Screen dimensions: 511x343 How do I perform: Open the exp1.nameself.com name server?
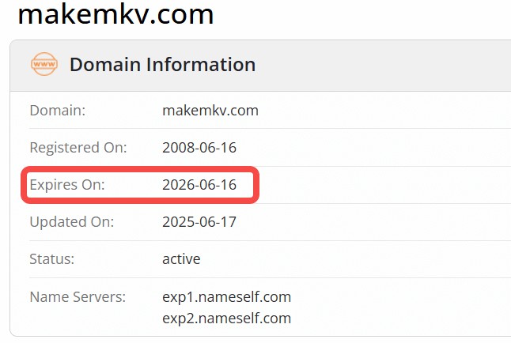point(226,297)
